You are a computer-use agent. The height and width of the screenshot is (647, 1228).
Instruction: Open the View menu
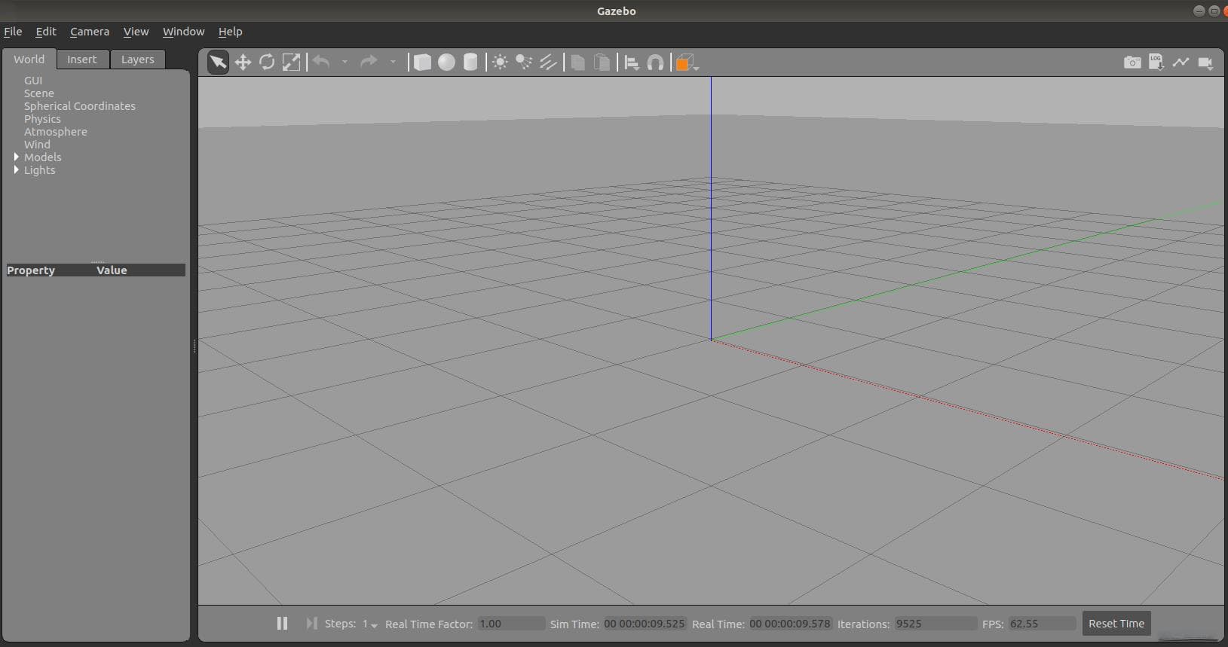click(136, 32)
